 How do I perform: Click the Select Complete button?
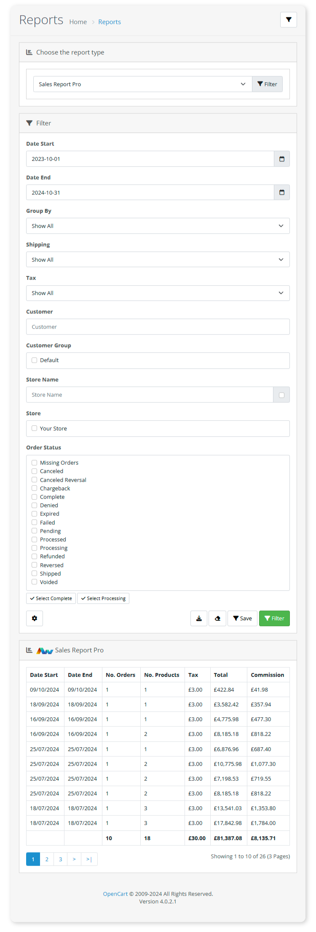click(51, 599)
